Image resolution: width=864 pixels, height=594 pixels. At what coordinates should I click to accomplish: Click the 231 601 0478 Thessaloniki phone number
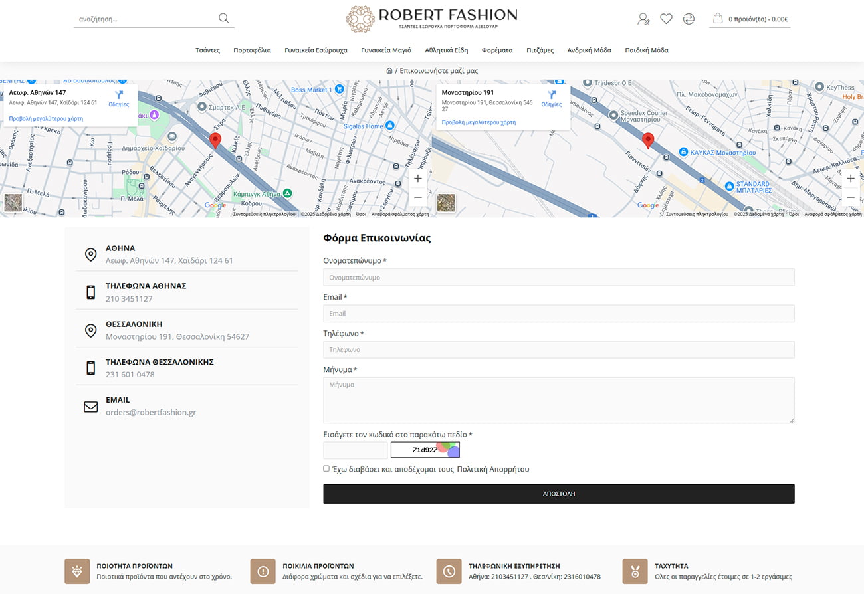tap(130, 375)
